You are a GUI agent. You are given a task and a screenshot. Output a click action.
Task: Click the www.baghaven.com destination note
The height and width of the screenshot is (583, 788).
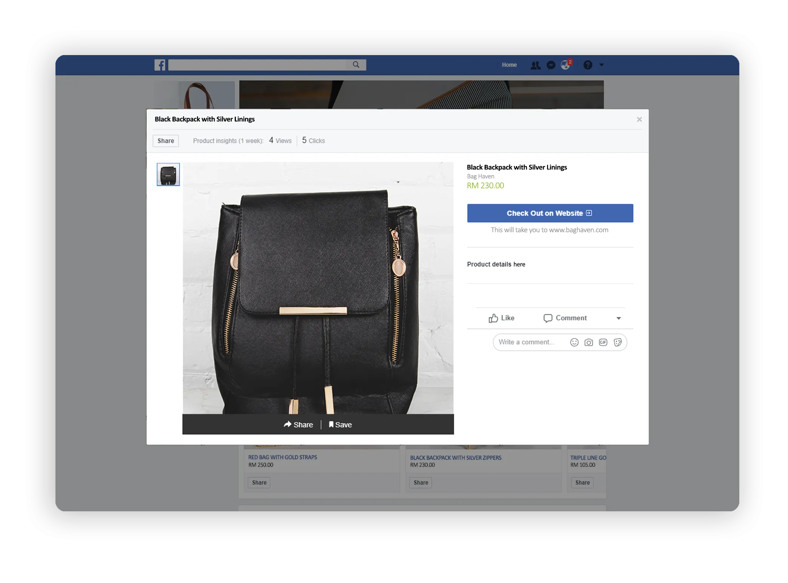click(x=549, y=230)
